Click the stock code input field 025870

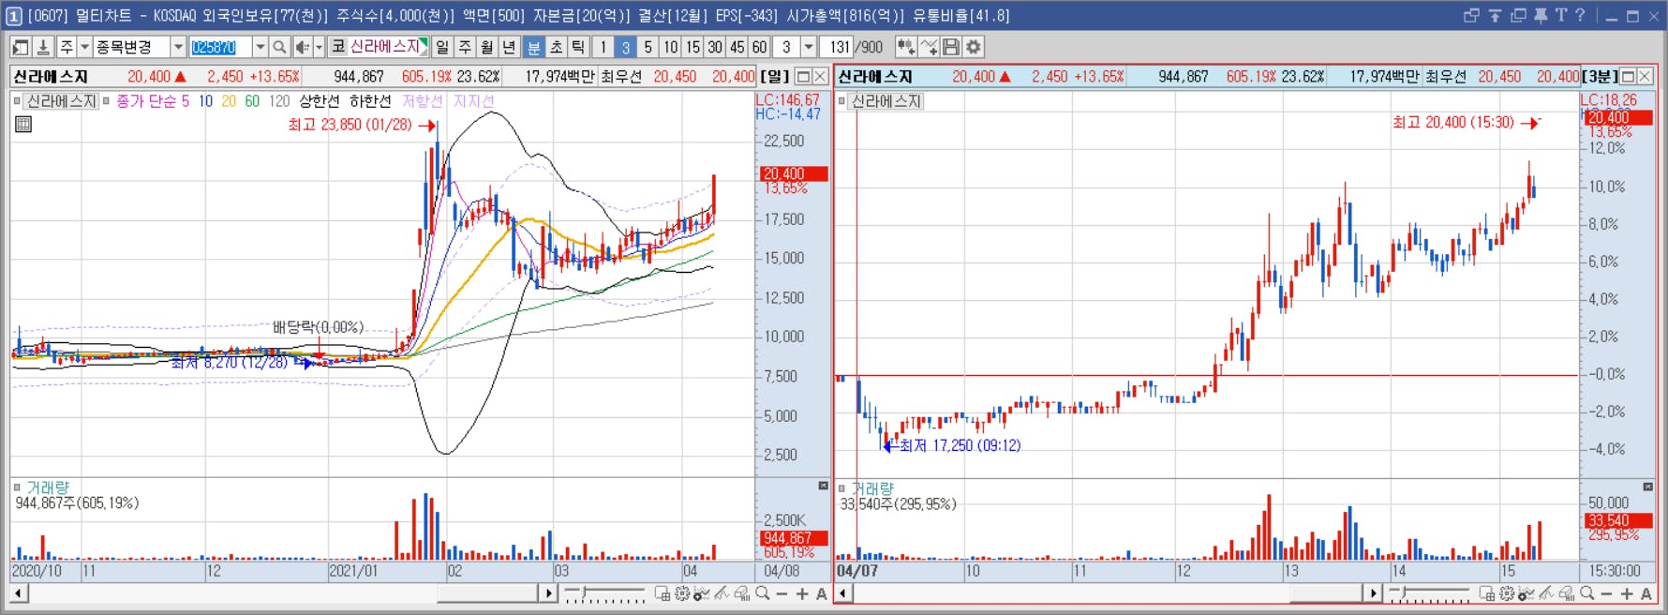pos(220,47)
